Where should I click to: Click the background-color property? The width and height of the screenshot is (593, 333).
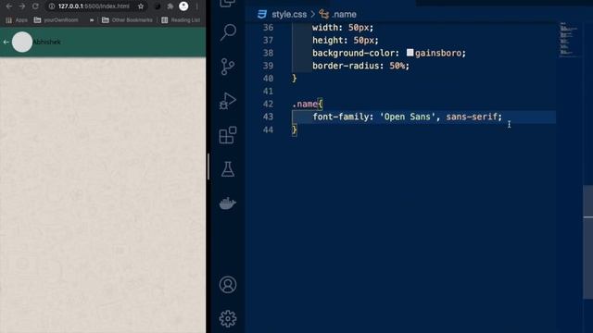[x=353, y=53]
